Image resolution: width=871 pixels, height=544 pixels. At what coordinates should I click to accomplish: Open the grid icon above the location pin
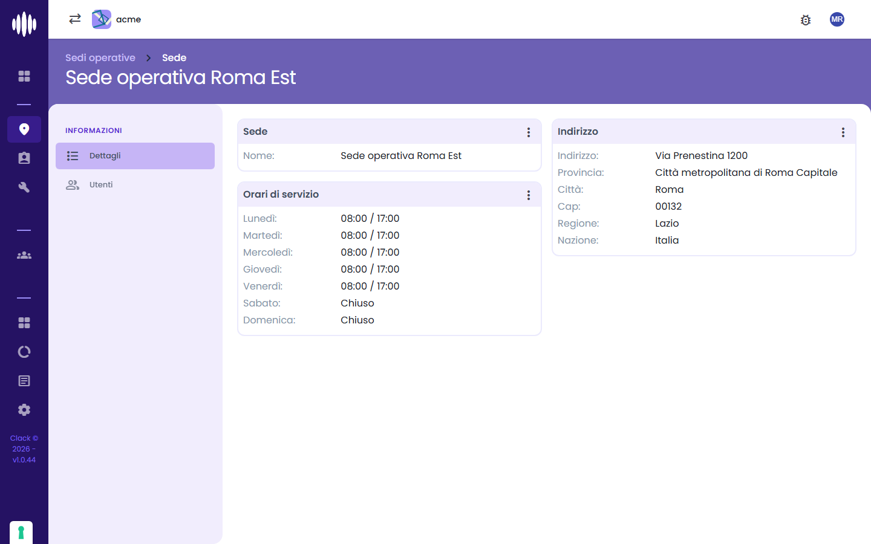[24, 76]
